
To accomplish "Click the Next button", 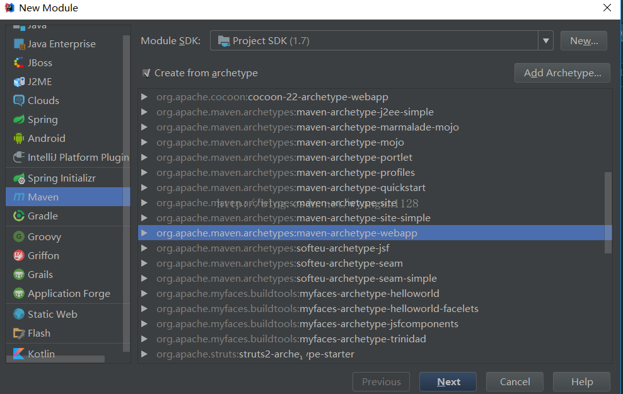I will tap(448, 382).
